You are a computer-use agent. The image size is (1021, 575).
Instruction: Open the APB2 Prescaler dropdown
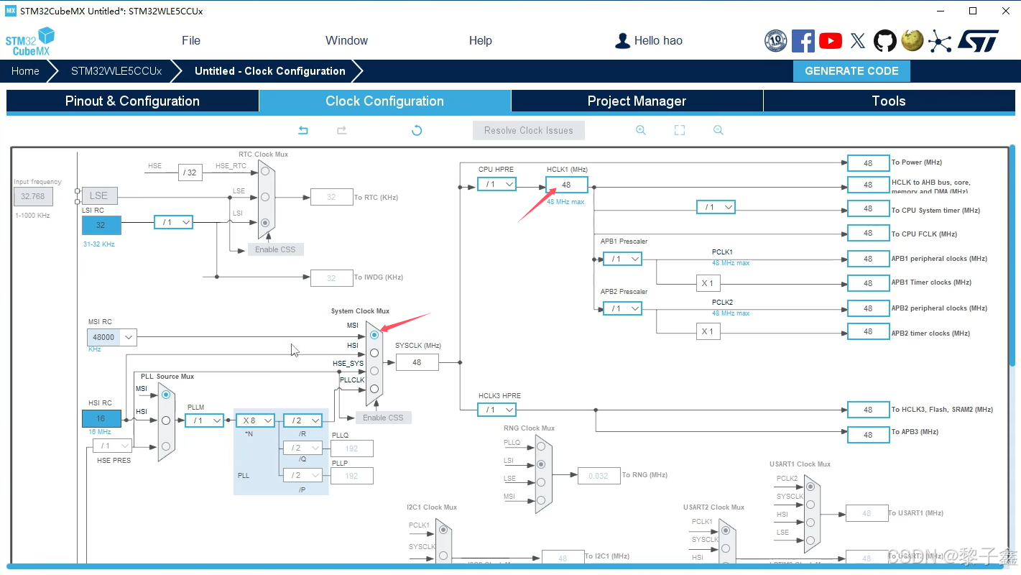[x=622, y=308]
